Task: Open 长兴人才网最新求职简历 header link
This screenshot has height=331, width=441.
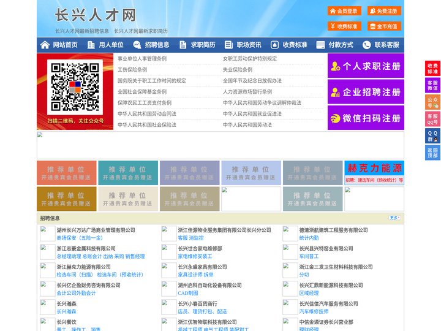Action: coord(141,31)
